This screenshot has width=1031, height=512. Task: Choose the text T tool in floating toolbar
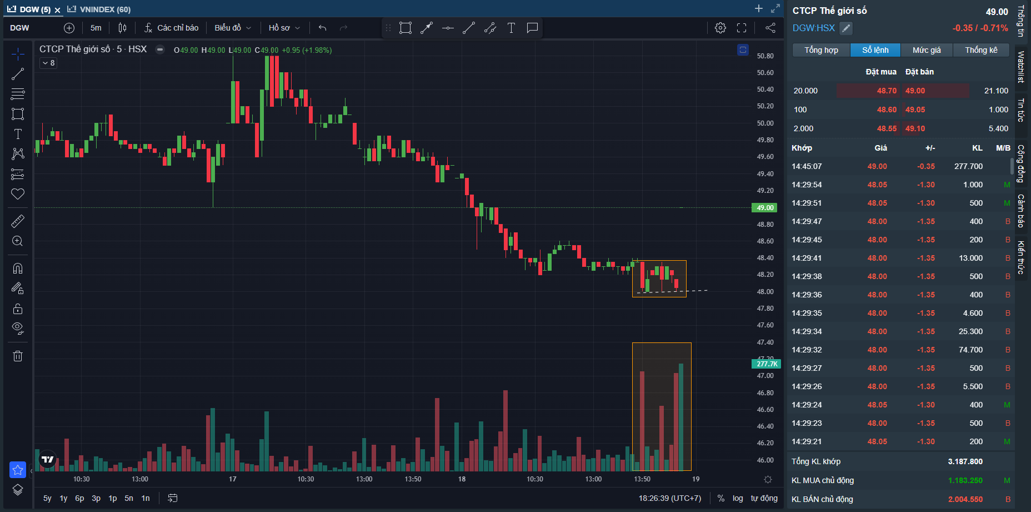511,28
